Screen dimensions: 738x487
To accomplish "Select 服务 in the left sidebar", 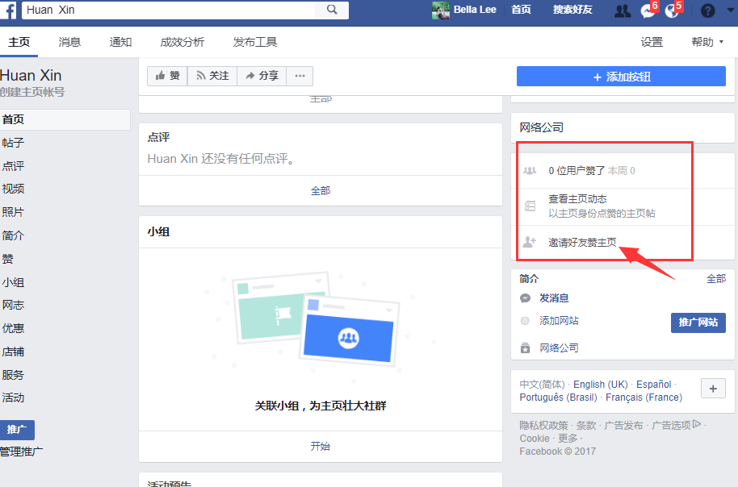I will click(13, 375).
